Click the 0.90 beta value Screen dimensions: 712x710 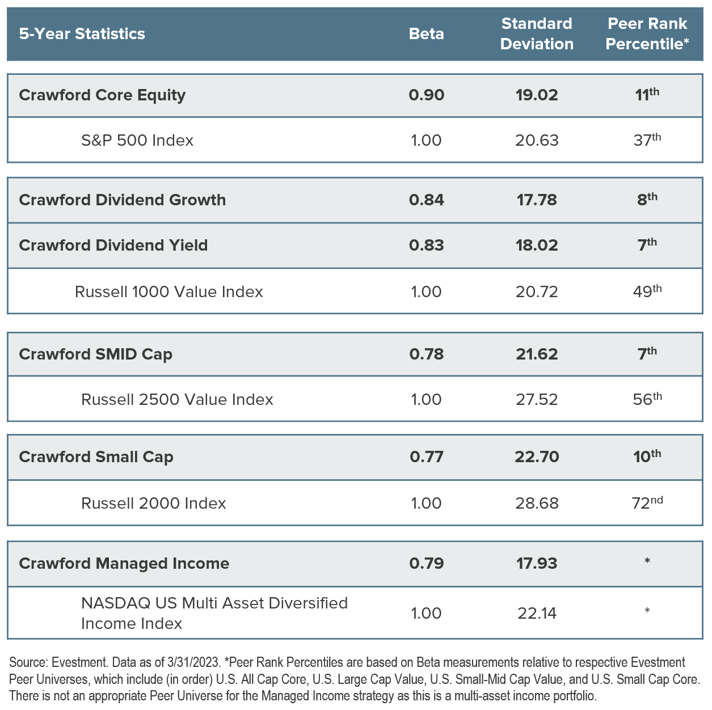click(x=426, y=95)
